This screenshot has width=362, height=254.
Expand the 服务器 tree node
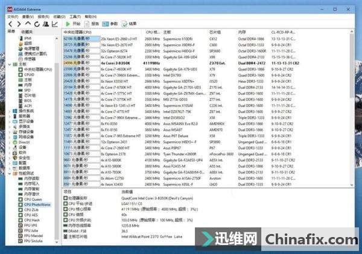point(10,116)
